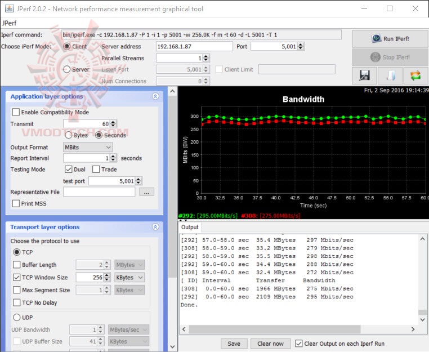The height and width of the screenshot is (352, 429).
Task: Click the browse ... button for Representative File
Action: click(x=146, y=192)
